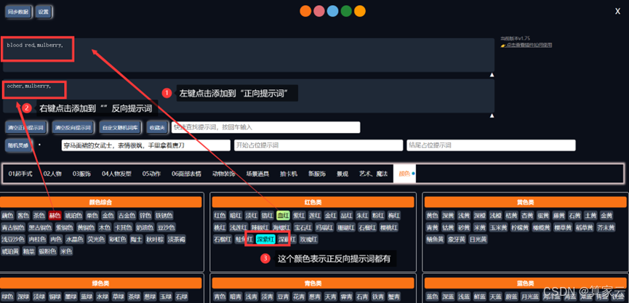Open the 收藏夹 favorites button
Image resolution: width=629 pixels, height=303 pixels.
click(157, 127)
